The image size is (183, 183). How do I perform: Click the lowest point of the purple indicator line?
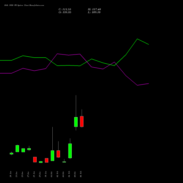point(138,85)
